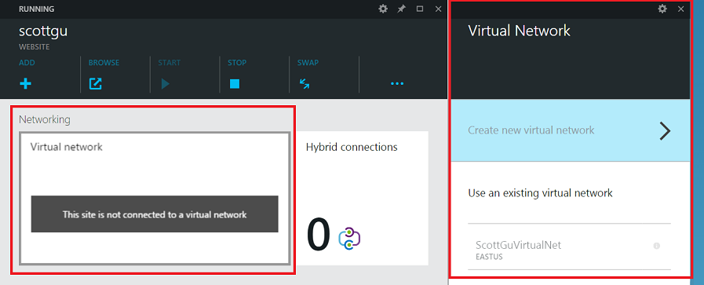The image size is (704, 285).
Task: Click the EASTUS region label
Action: coord(489,258)
